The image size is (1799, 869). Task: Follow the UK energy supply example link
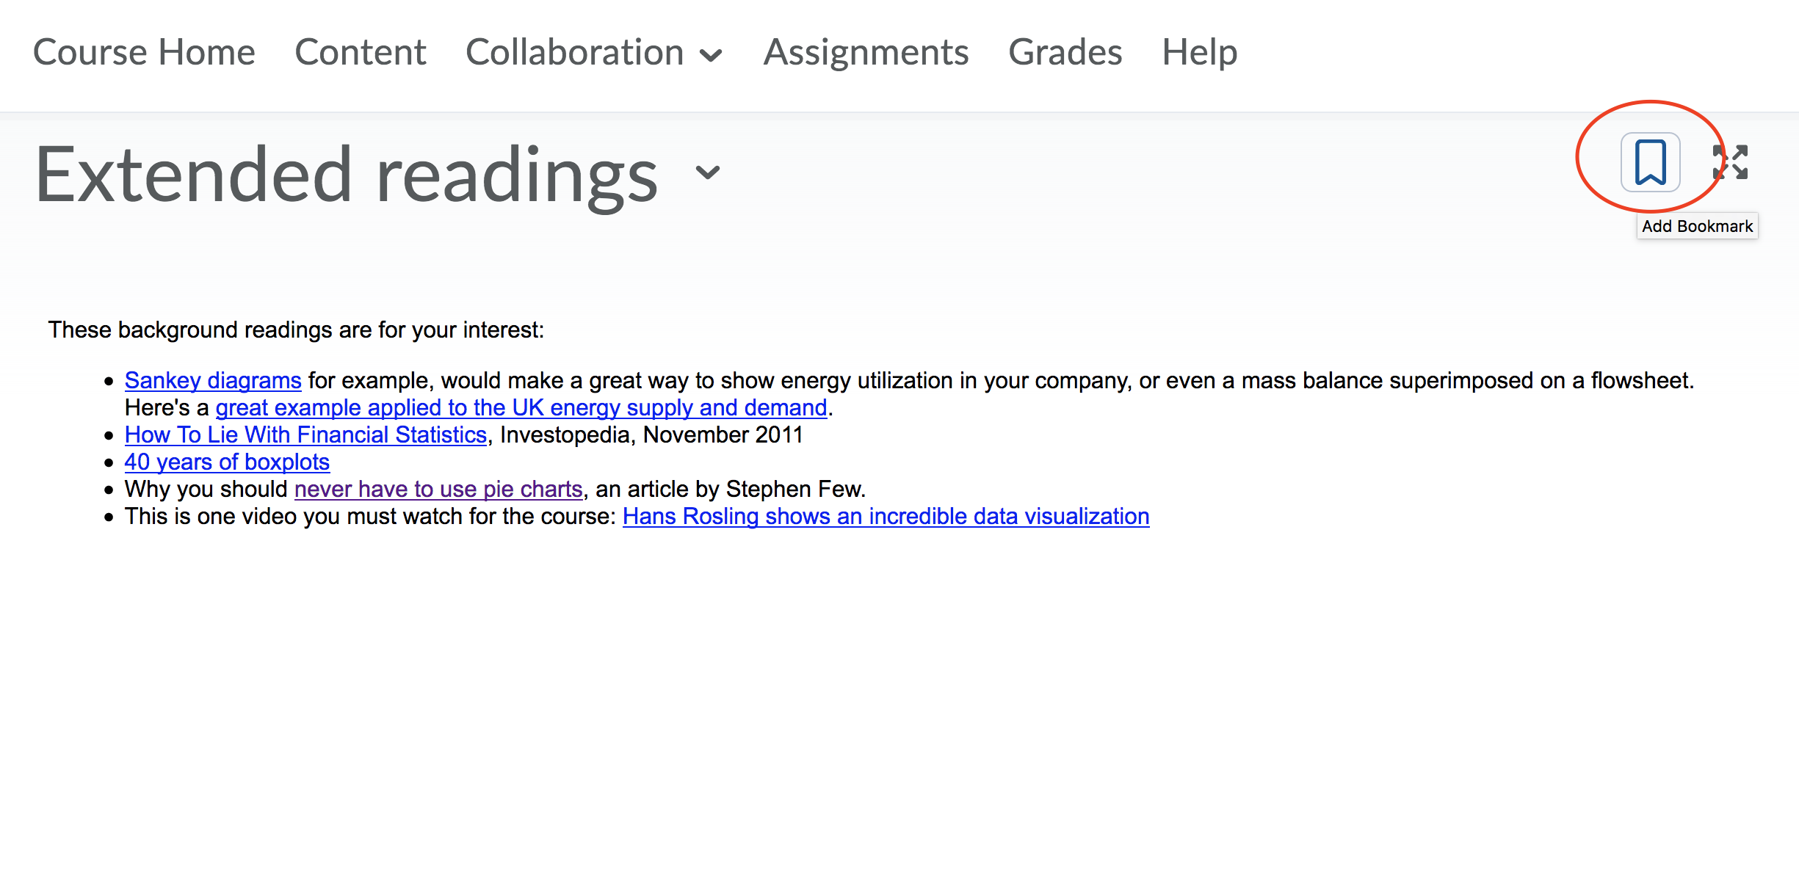521,407
